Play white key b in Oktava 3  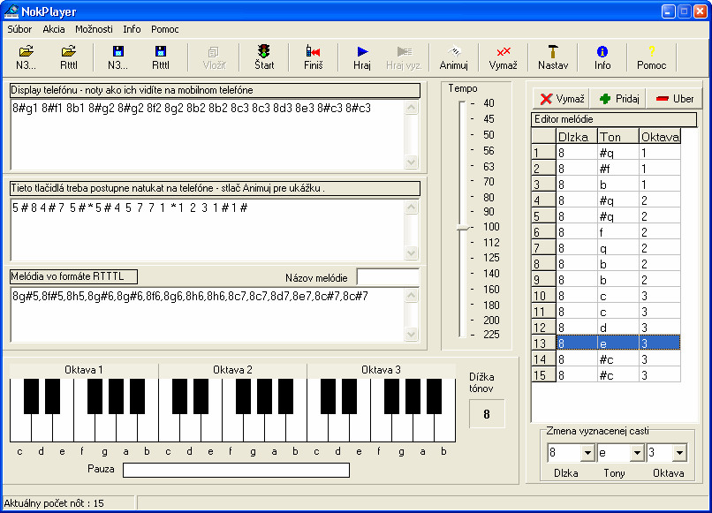pos(445,429)
